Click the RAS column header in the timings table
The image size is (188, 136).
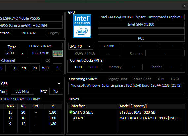(x=10, y=106)
